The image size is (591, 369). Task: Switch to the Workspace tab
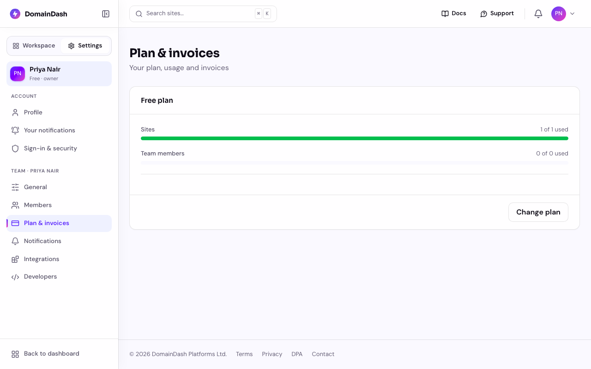pos(34,46)
